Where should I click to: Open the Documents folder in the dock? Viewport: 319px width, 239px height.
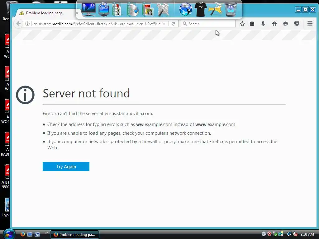[117, 10]
